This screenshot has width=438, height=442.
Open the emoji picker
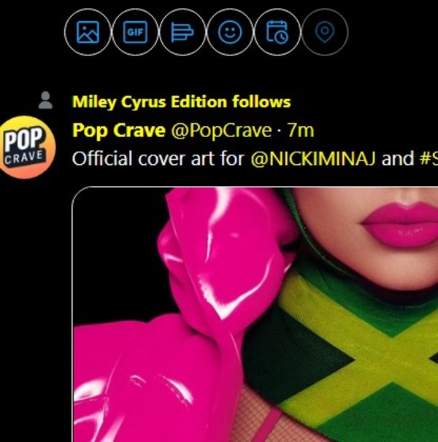(x=230, y=33)
